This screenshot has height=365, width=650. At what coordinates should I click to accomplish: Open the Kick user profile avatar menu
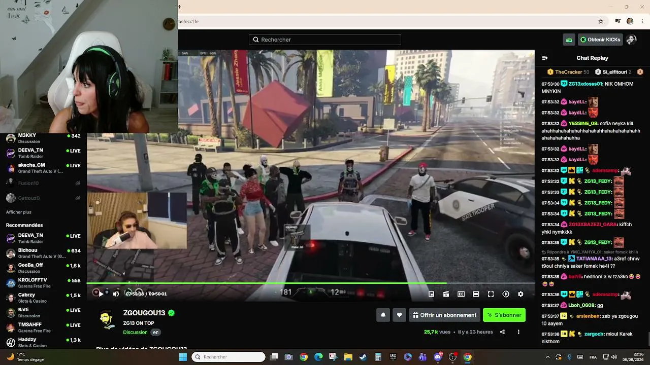coord(631,40)
